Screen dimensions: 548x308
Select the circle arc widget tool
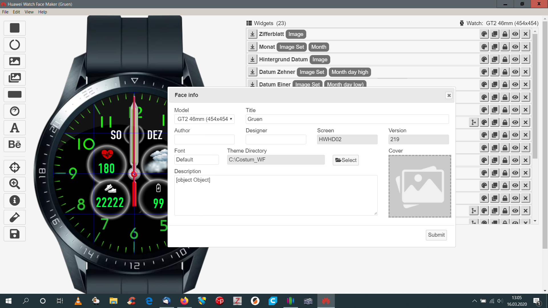15,45
